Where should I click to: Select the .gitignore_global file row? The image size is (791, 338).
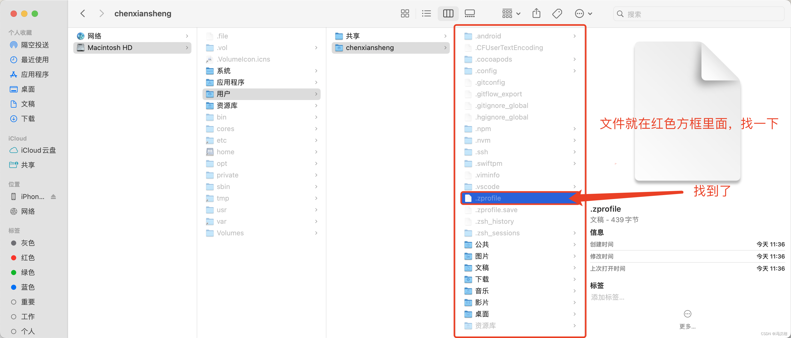point(520,105)
